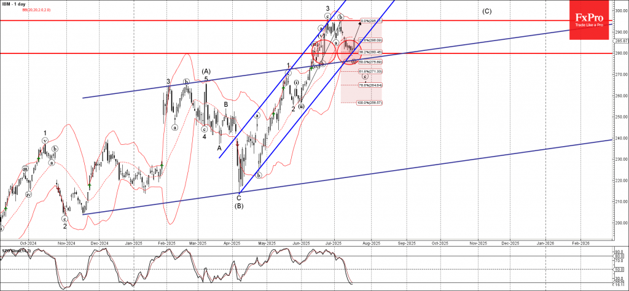
Task: Click the (C) wave label
Action: (x=486, y=11)
